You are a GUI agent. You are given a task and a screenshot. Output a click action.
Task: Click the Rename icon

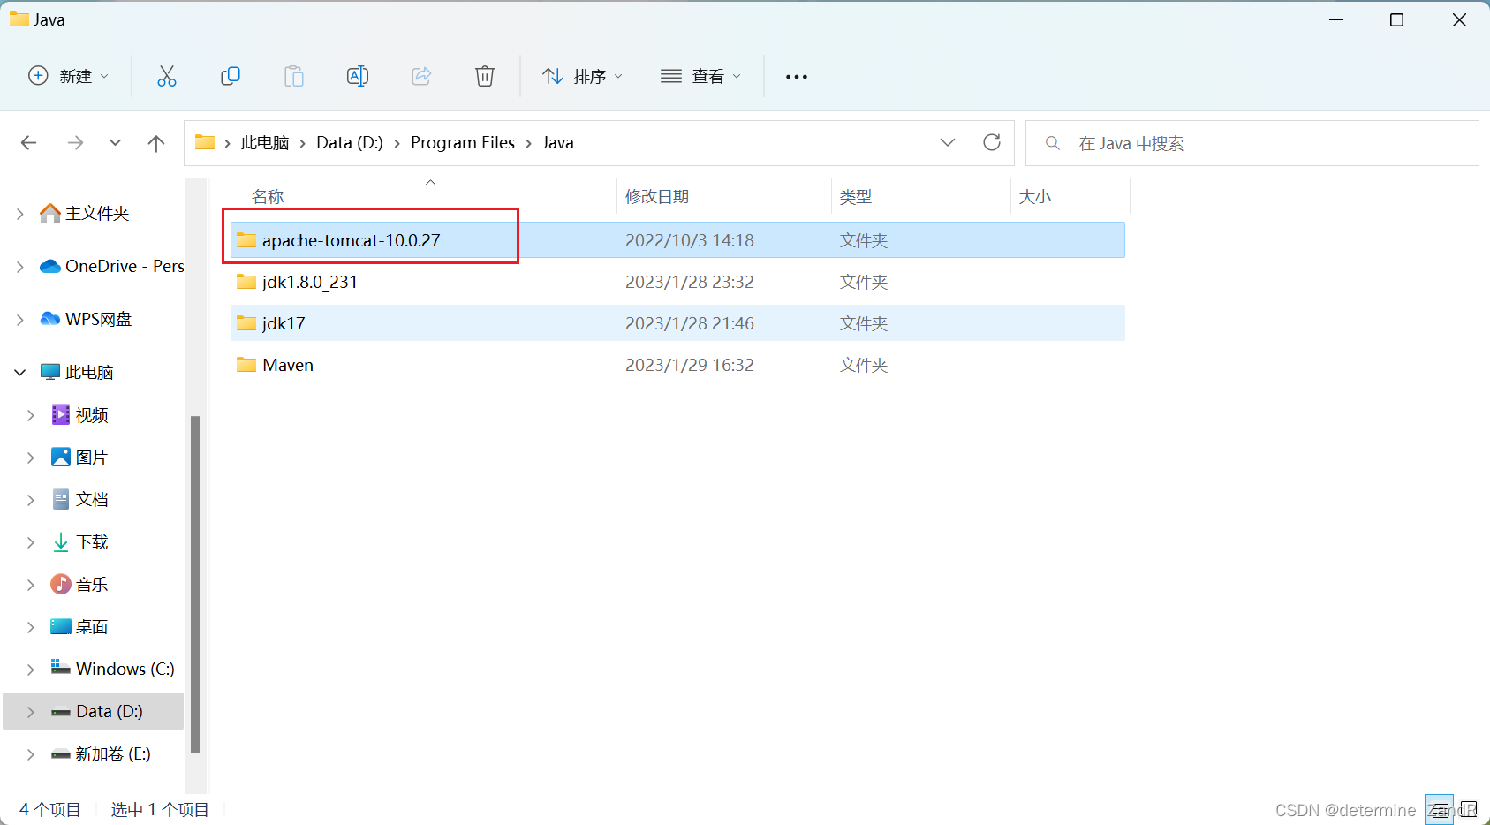click(x=358, y=76)
